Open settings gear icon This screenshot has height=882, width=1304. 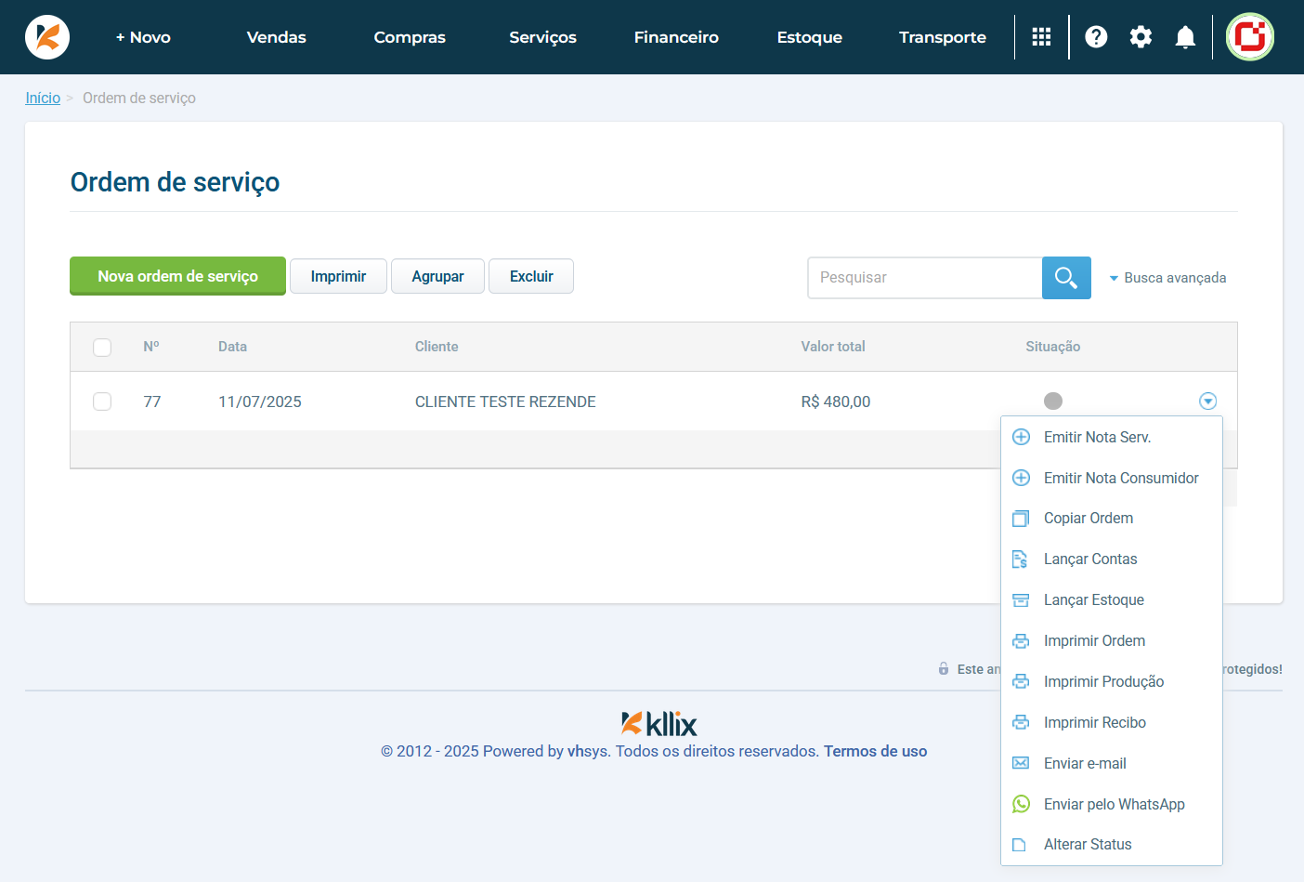click(1141, 37)
